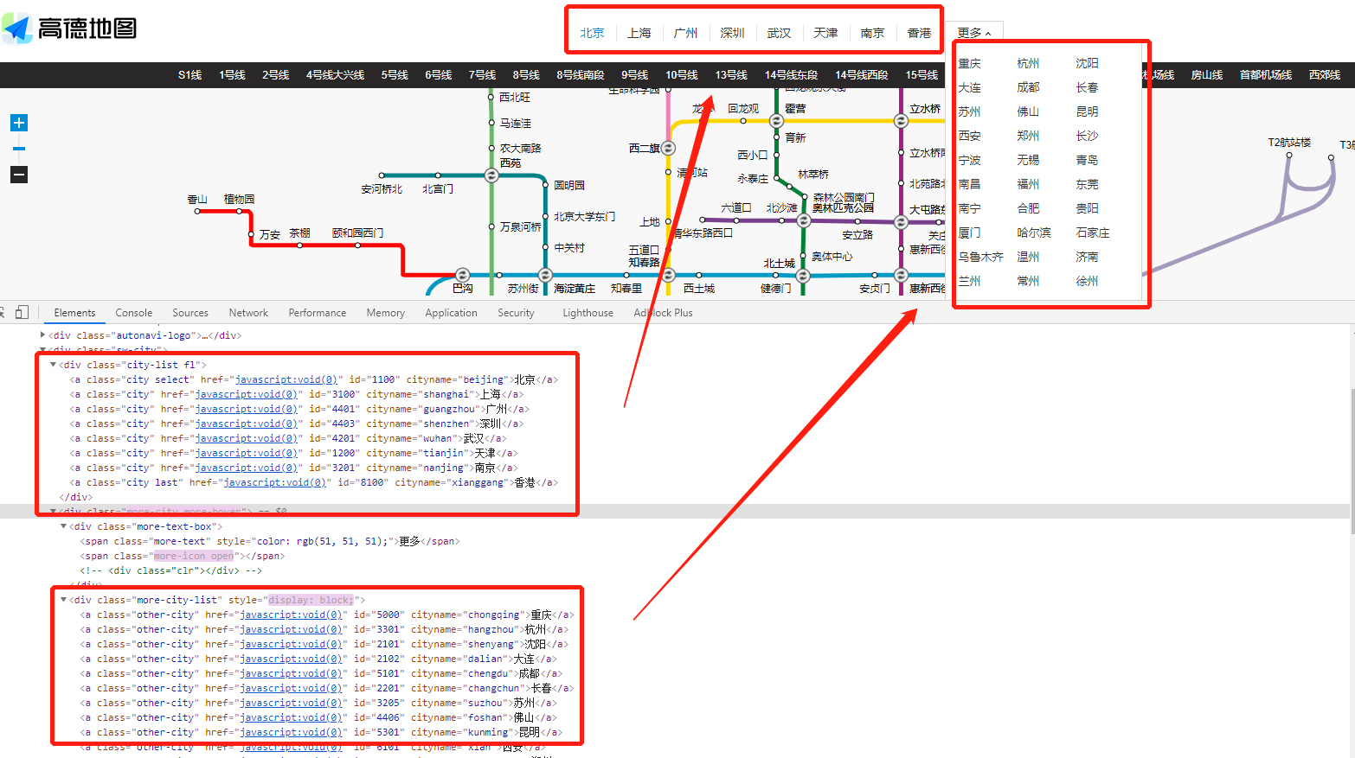Click the 巴沟 interchange station marker
This screenshot has height=758, width=1355.
pos(462,275)
